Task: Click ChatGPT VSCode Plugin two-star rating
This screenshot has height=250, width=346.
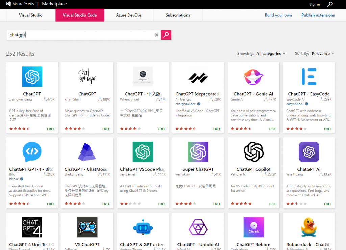Action: pos(130,204)
